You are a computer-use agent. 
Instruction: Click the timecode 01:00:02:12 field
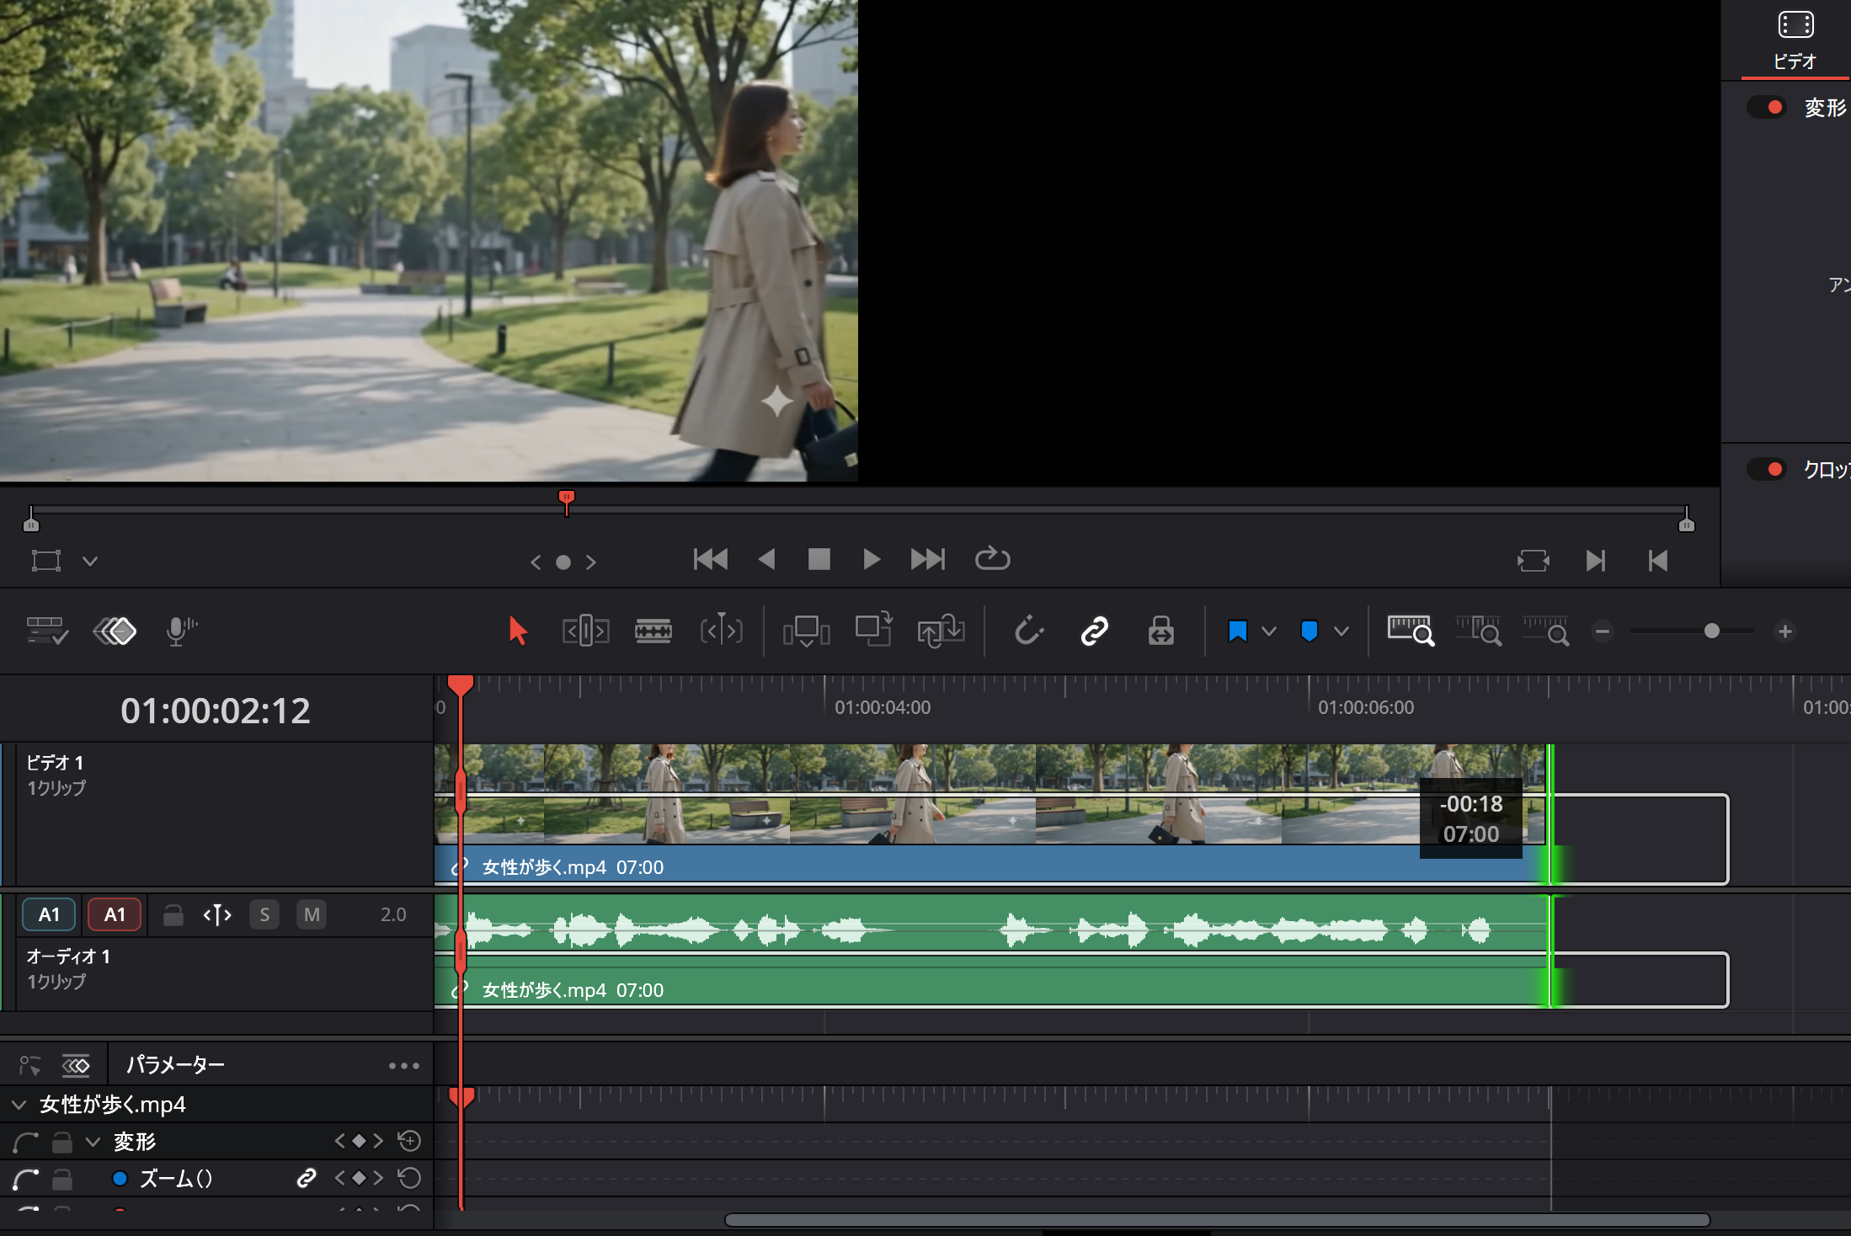tap(216, 711)
